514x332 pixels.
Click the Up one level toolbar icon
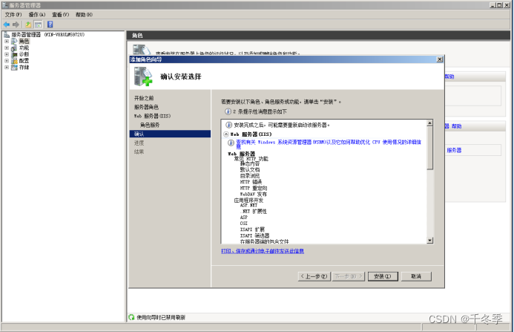click(x=28, y=25)
